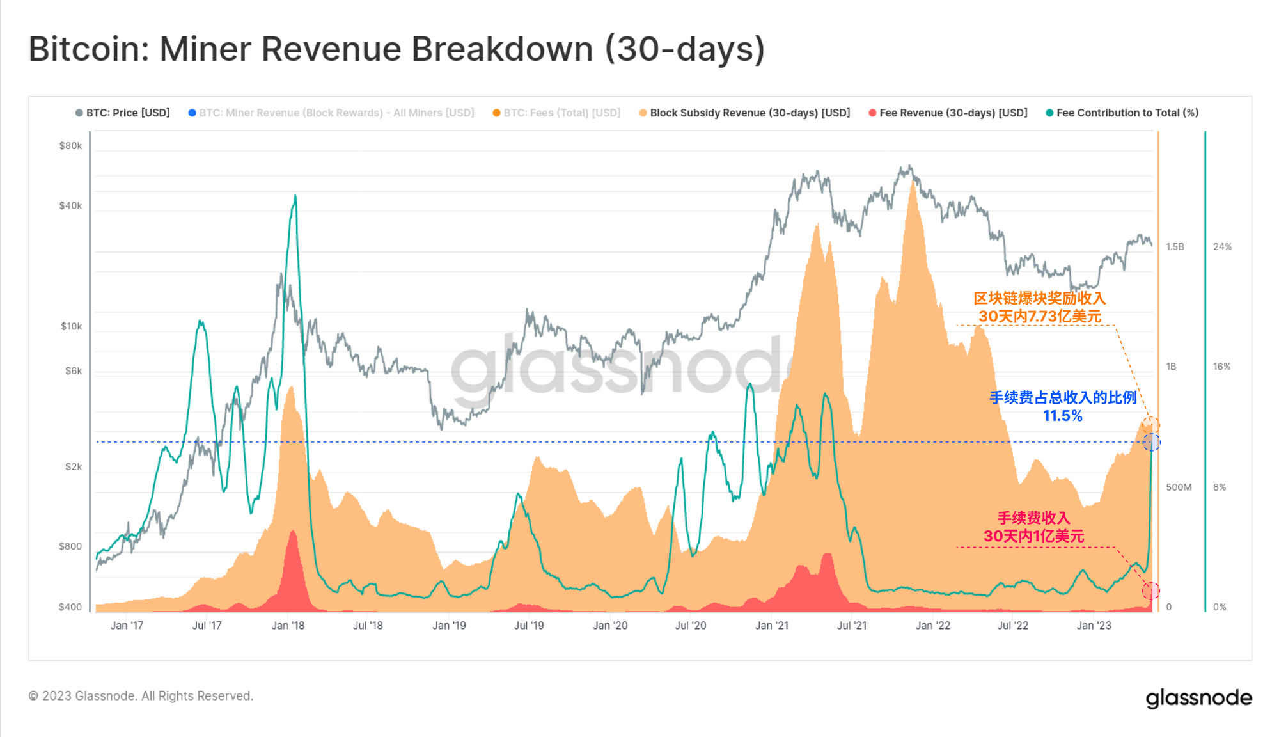Viewport: 1279px width, 737px height.
Task: Click the red dashed circle marker near baseline
Action: tap(1150, 590)
